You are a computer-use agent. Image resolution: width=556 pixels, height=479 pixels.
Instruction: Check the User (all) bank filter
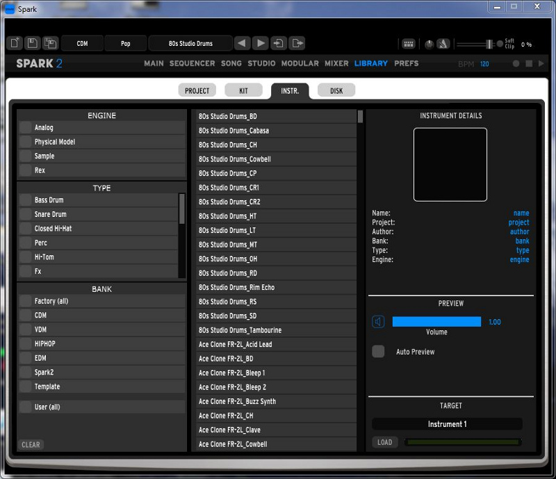(26, 407)
